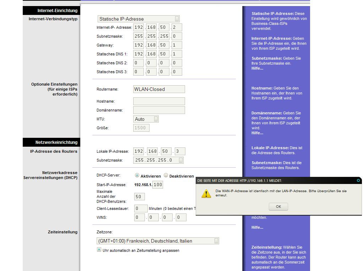The width and height of the screenshot is (363, 271).
Task: Click the last octet of WINS field
Action: click(181, 217)
